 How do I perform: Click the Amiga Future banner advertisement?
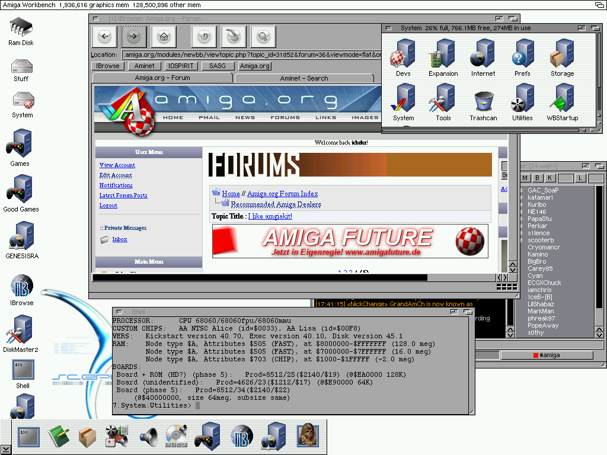pyautogui.click(x=350, y=241)
